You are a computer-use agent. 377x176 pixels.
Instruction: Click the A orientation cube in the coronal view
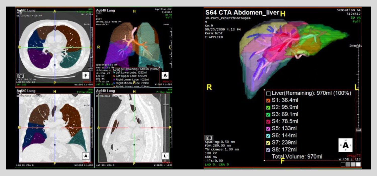(x=86, y=156)
